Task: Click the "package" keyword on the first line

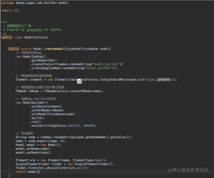Action: [7, 3]
